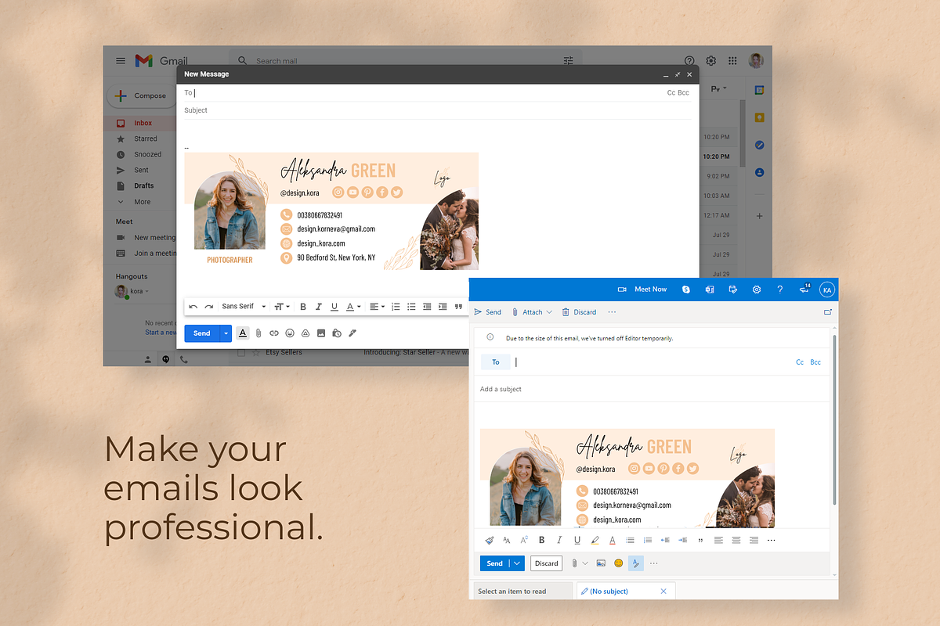Insert emoji in Gmail message
The height and width of the screenshot is (626, 940).
coord(290,333)
